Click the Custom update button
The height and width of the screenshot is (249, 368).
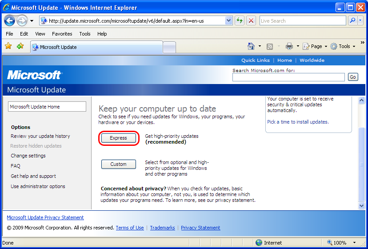click(118, 165)
